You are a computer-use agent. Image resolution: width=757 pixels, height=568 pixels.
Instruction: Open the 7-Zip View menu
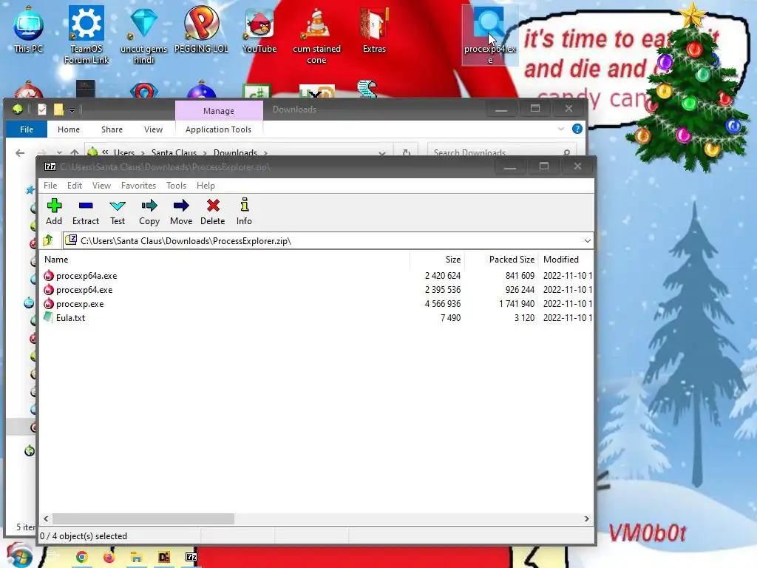[x=101, y=186]
